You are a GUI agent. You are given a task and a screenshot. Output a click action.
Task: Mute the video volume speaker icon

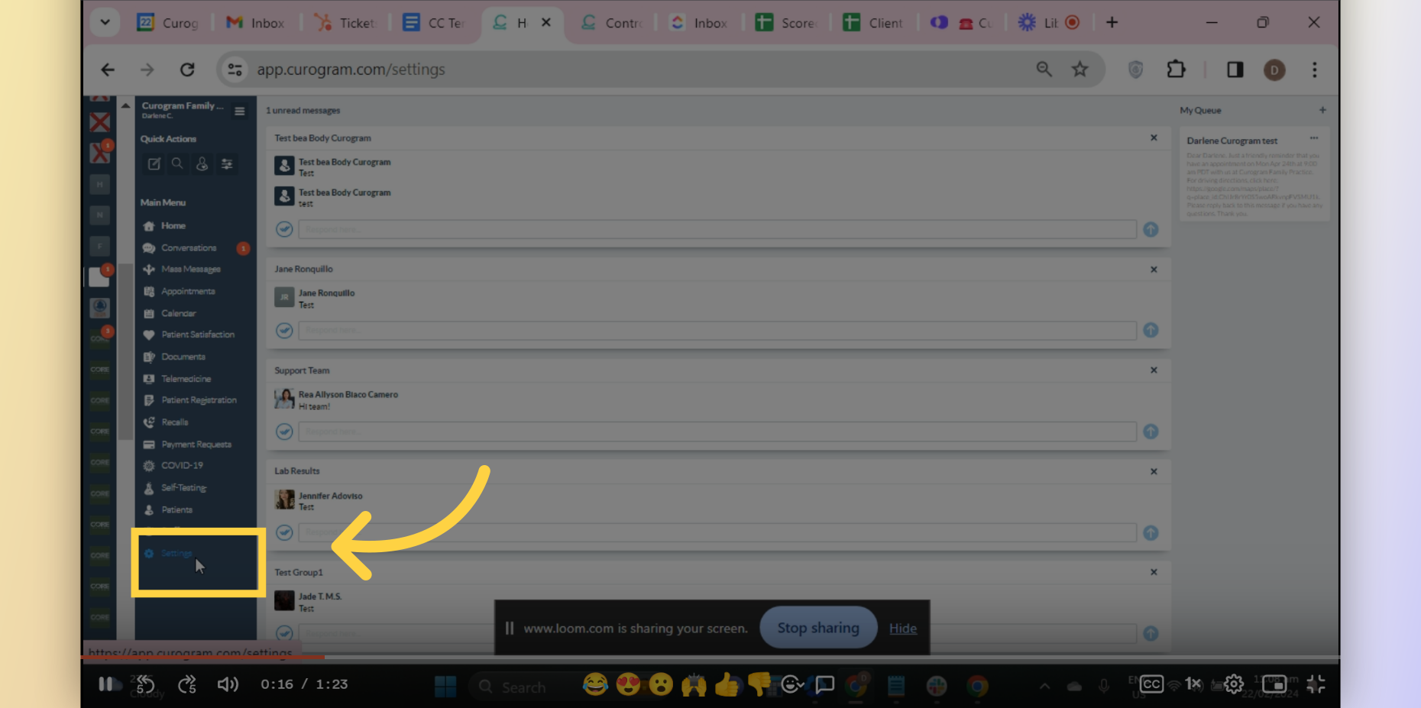pos(228,684)
